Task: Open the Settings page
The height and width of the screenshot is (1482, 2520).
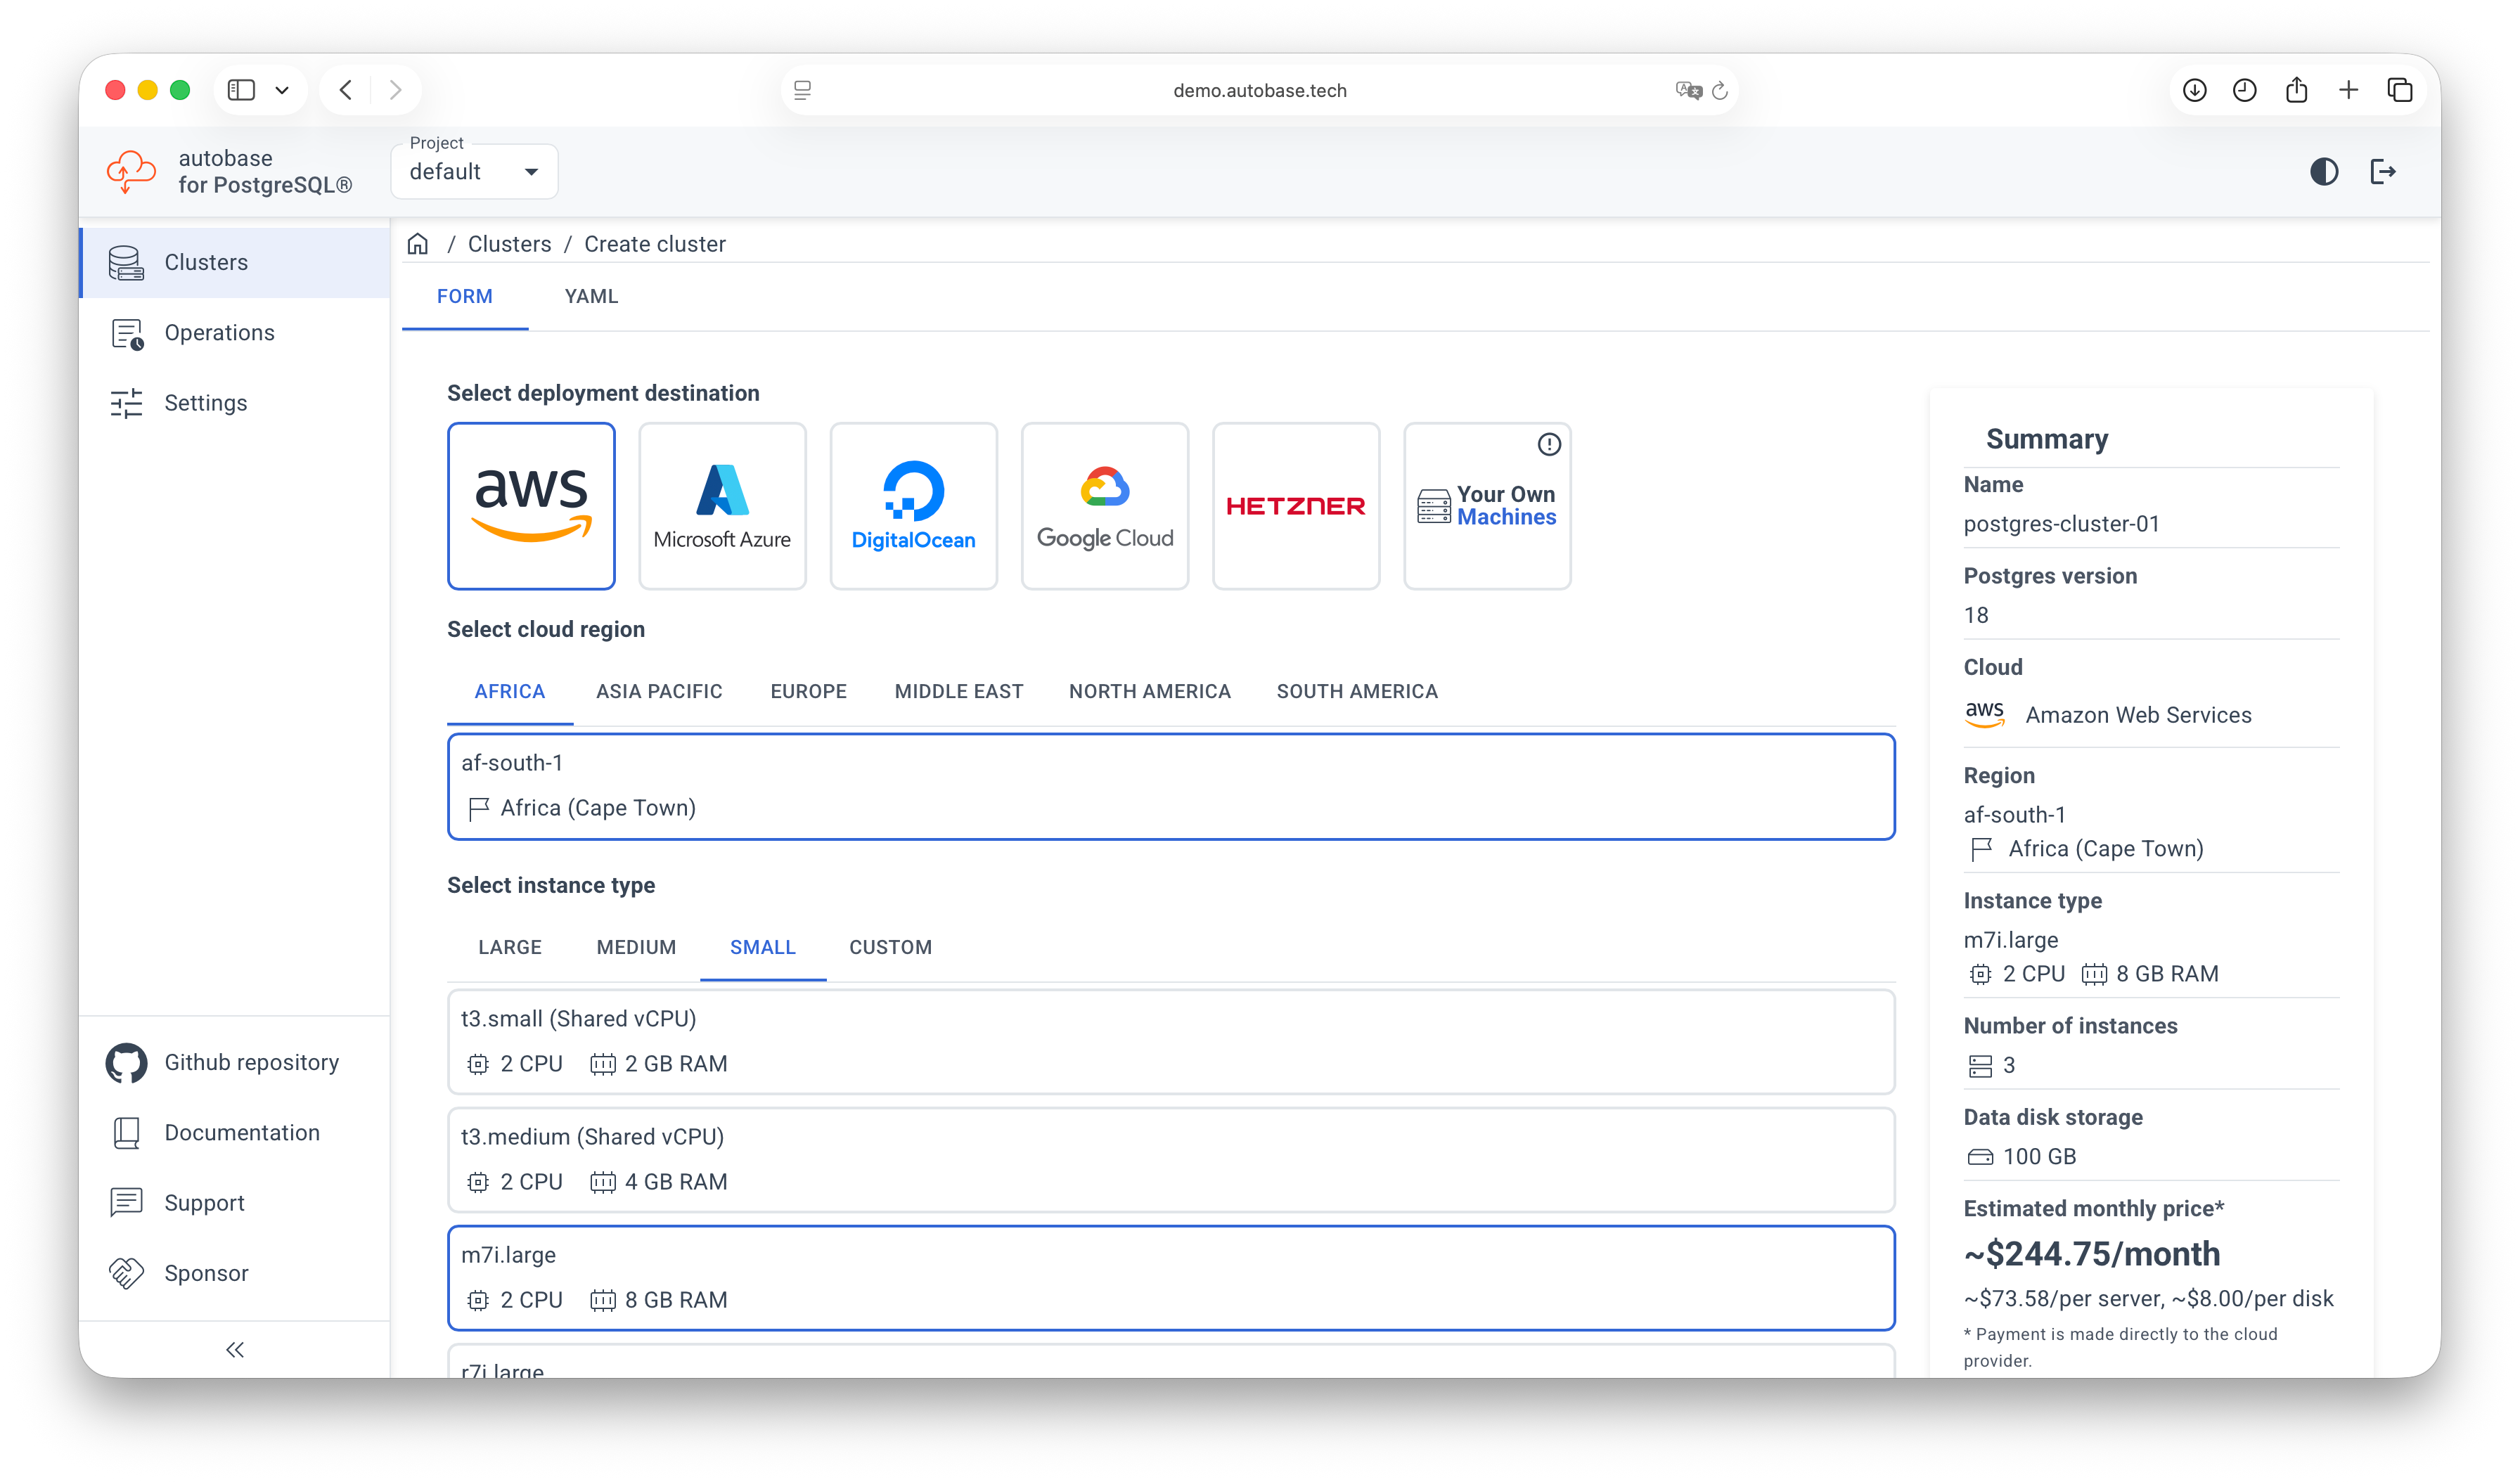Action: point(206,402)
